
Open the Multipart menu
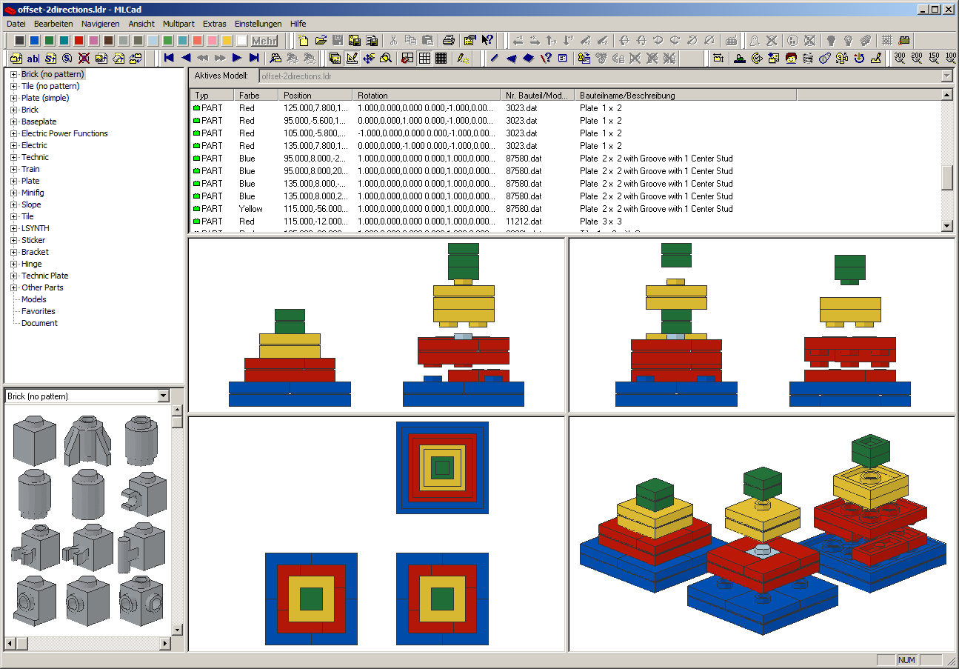pyautogui.click(x=178, y=24)
